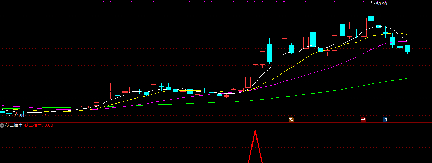Viewport: 432px width, 163px height.
Task: Click the white 伏击擒牛 indicator name
Action: point(14,125)
